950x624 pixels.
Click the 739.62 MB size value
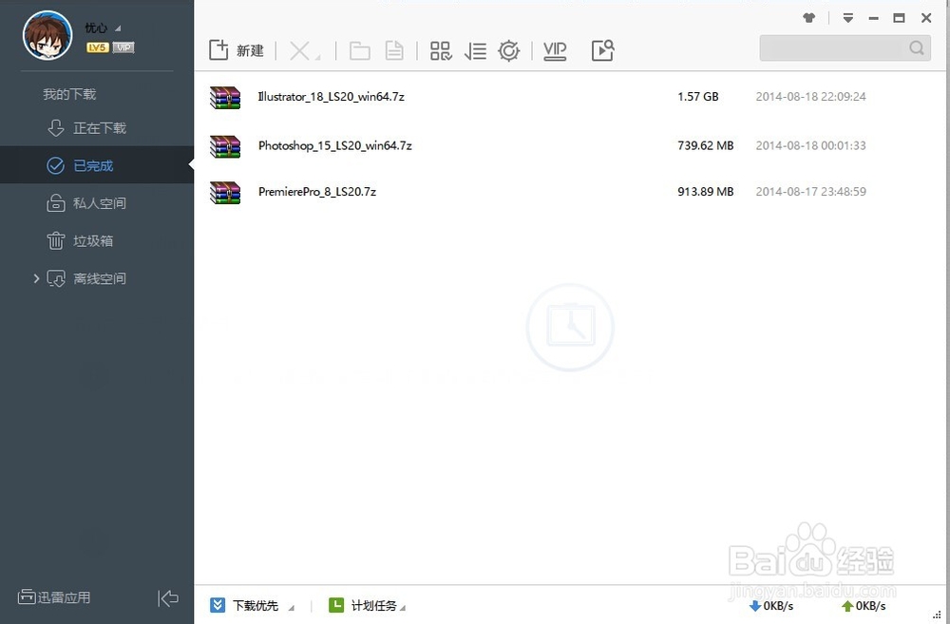click(x=705, y=145)
